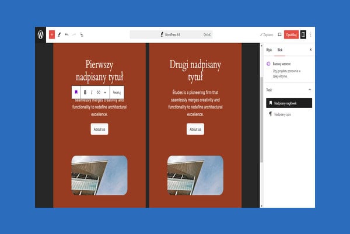Select the pencil Tools icon
The image size is (350, 234).
point(59,34)
